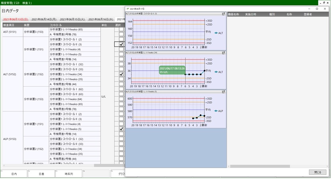Select ALT 分析装置2 (152) device cell
Viewport: 331px width, 180px height.
click(36, 74)
